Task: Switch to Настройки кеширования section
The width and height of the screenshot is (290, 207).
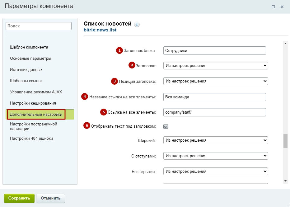Action: [33, 103]
